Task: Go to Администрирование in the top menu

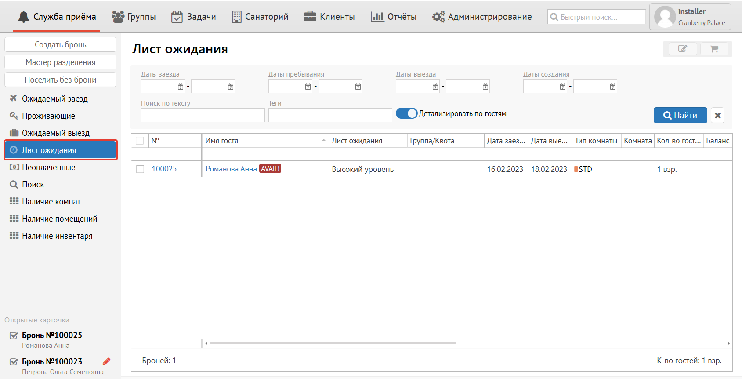Action: (482, 17)
